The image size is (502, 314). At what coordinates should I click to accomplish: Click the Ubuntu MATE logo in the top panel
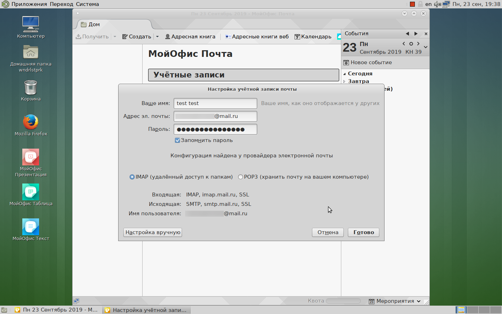click(5, 4)
